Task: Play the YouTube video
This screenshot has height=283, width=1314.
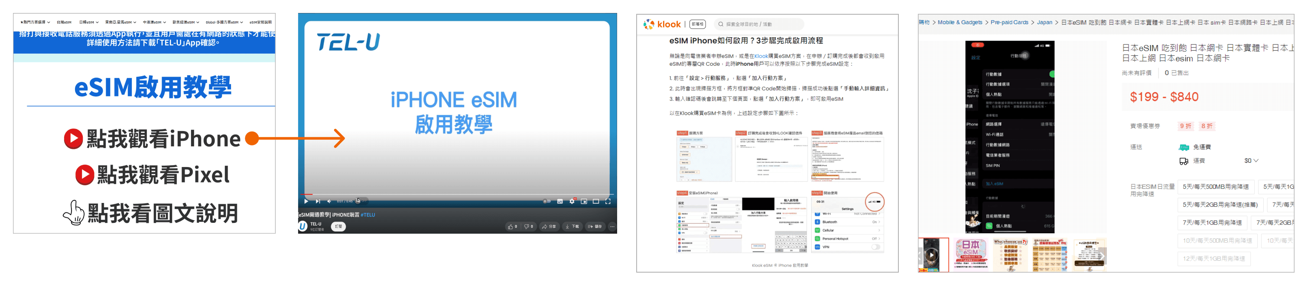Action: pyautogui.click(x=306, y=201)
